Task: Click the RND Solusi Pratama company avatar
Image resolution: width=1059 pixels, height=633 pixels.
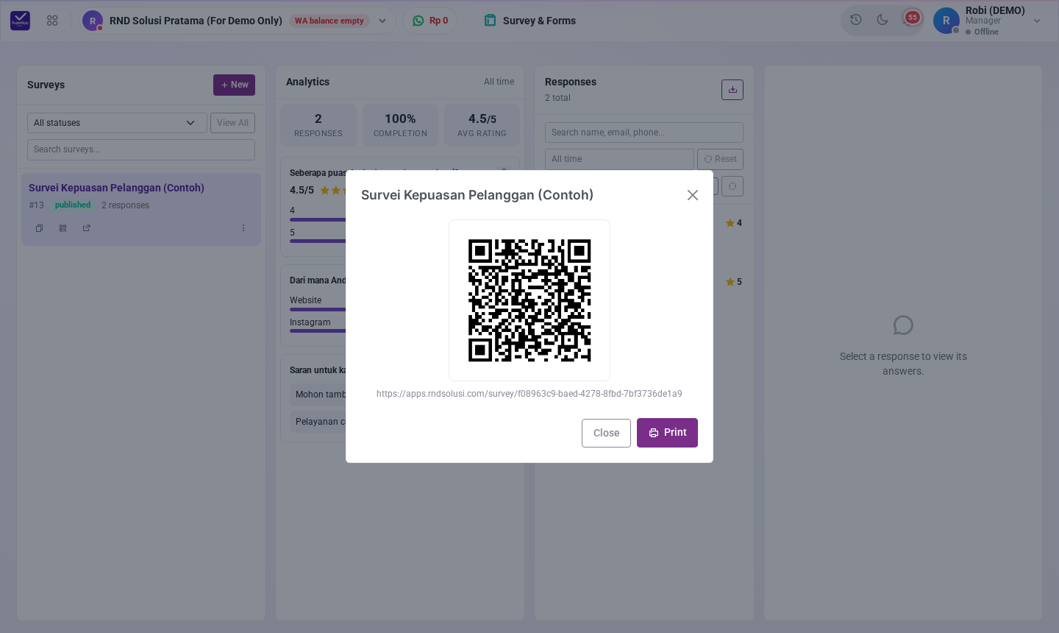Action: pyautogui.click(x=93, y=21)
